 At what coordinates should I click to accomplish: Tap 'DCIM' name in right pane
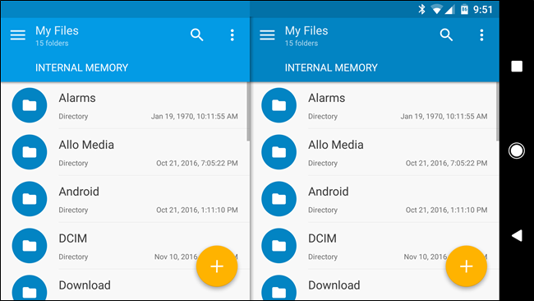point(322,238)
